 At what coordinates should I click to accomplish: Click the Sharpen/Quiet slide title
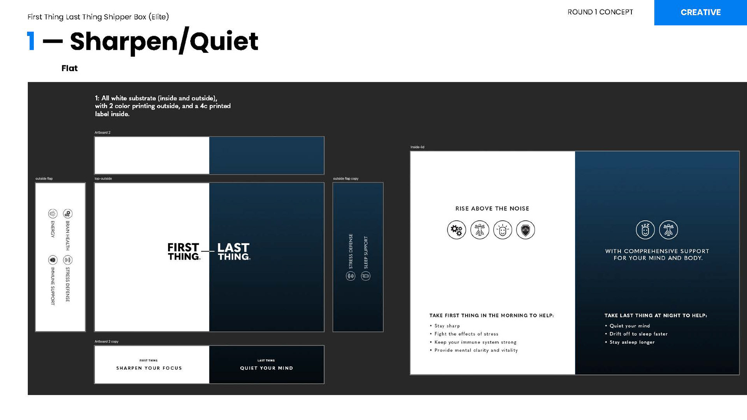click(x=164, y=41)
